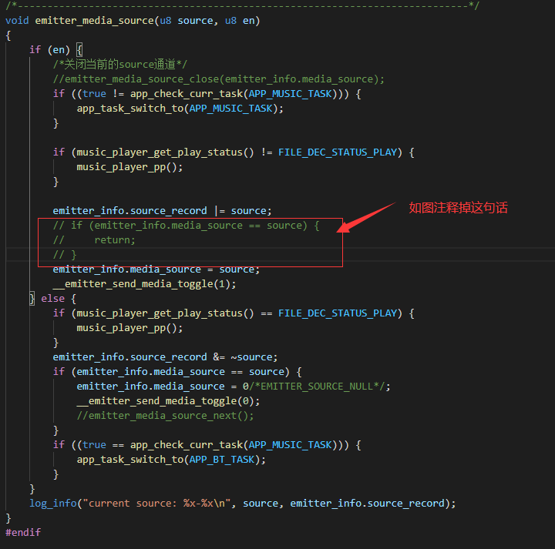This screenshot has height=549, width=555.
Task: Click 'emitter_info.source_record |= source' line
Action: 162,211
